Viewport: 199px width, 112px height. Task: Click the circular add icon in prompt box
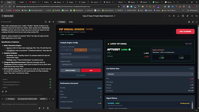pyautogui.click(x=48, y=108)
